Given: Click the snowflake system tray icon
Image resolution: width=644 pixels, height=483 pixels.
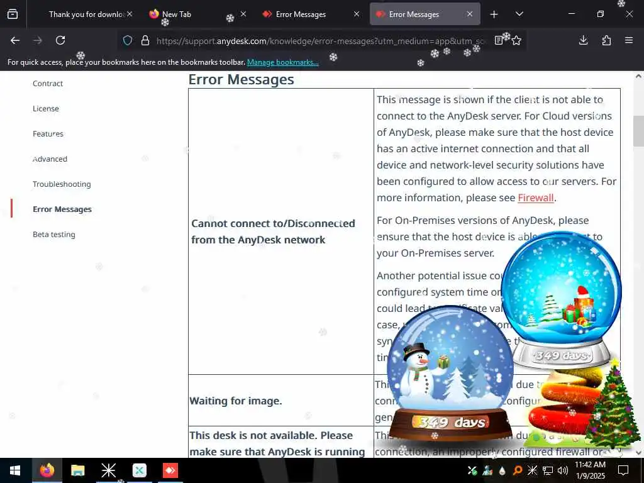Looking at the screenshot, I should pyautogui.click(x=532, y=470).
